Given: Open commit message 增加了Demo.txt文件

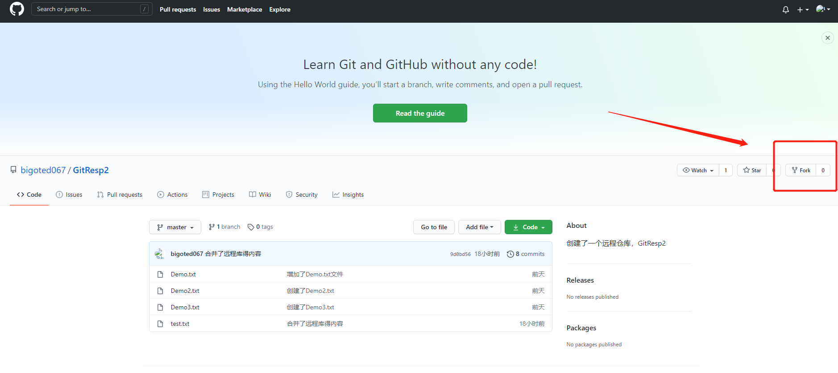Looking at the screenshot, I should (x=315, y=274).
